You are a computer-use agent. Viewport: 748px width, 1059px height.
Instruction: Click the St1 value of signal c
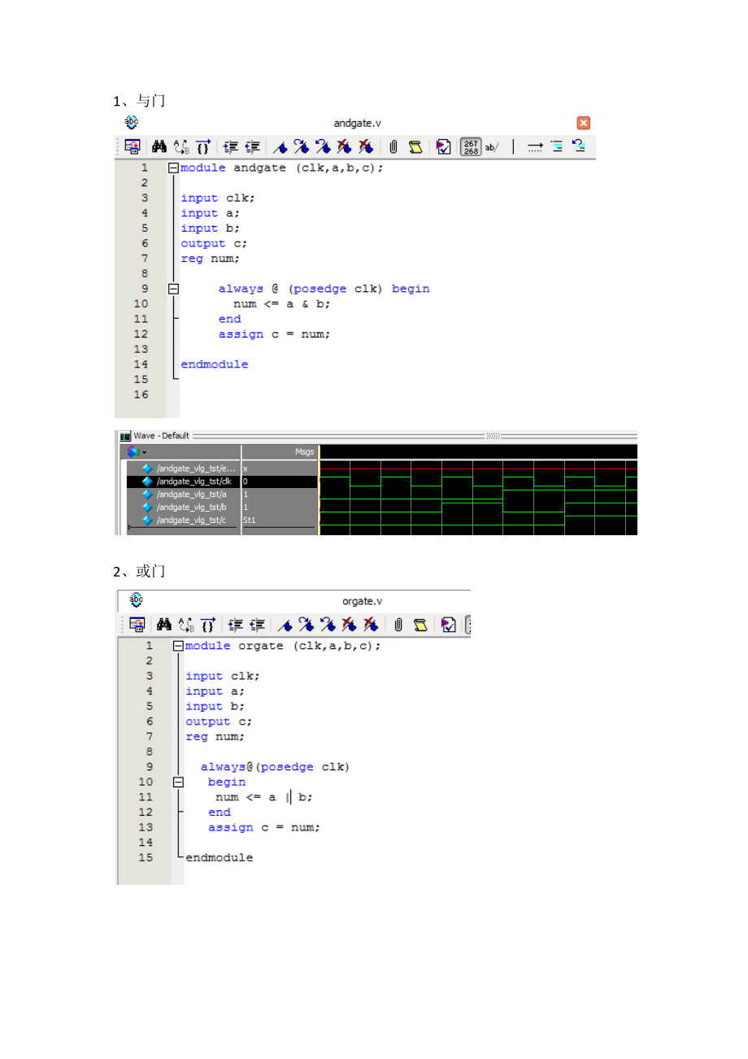(250, 520)
